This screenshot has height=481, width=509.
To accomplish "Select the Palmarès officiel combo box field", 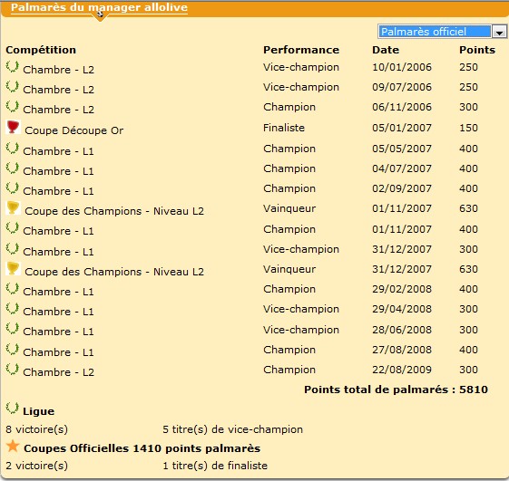I will [442, 32].
